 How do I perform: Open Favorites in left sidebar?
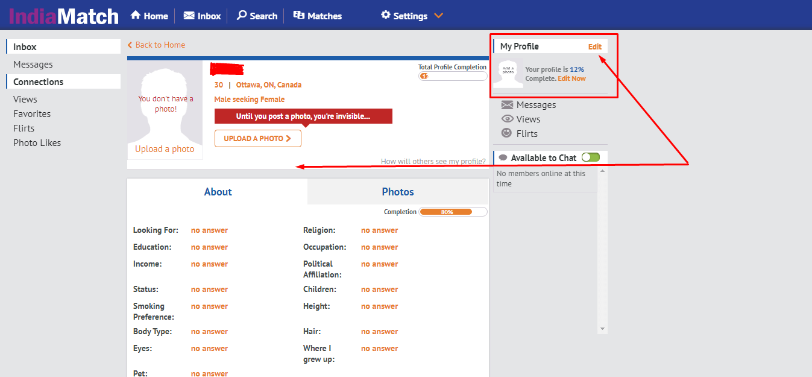click(32, 114)
